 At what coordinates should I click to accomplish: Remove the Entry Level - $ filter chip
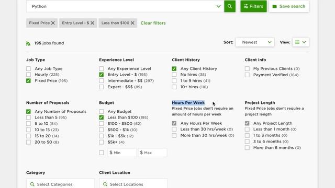coord(92,23)
